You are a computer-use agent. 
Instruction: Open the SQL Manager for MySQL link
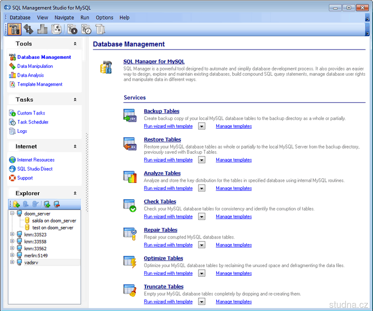click(154, 61)
